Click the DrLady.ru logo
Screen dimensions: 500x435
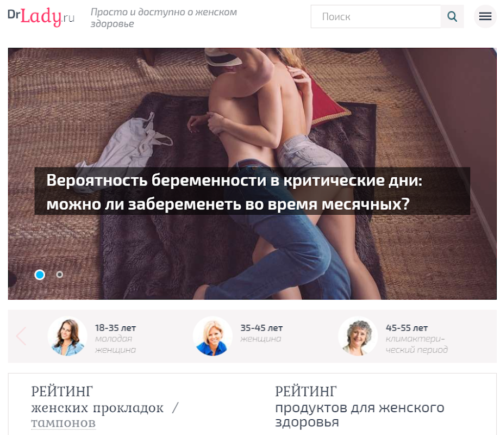(41, 17)
